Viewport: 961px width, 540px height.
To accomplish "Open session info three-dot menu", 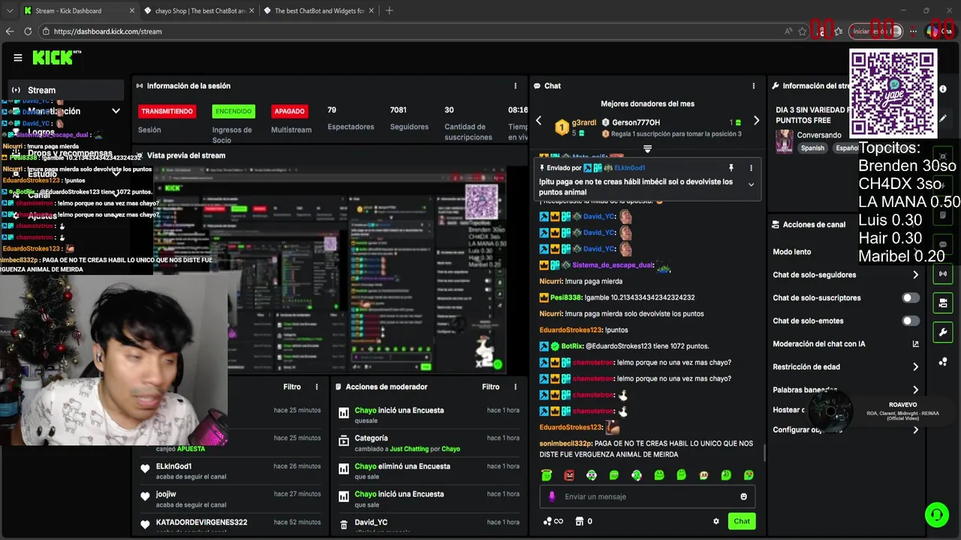I will pos(515,86).
